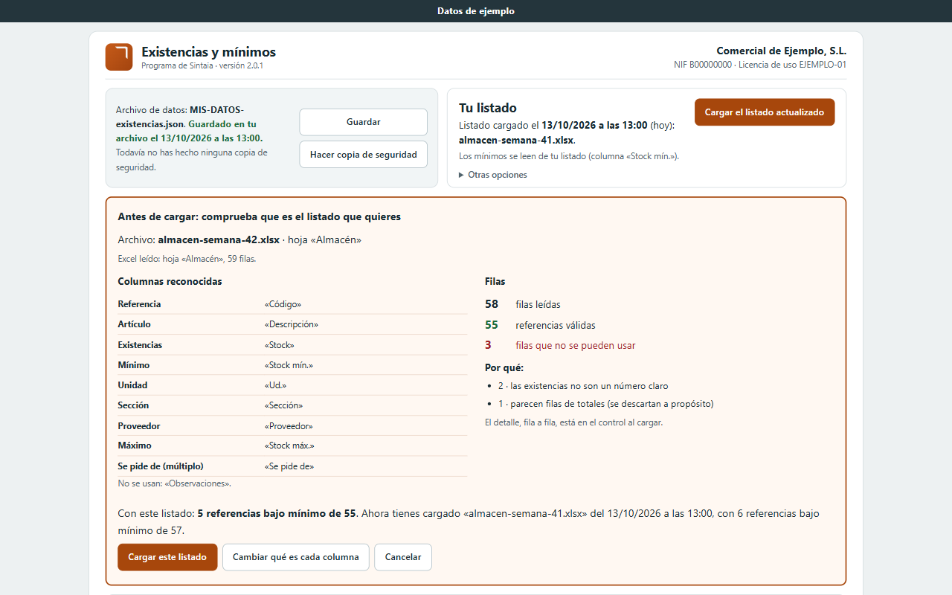Click Hacer copia de seguridad button
Screen dimensions: 952x595
coord(364,155)
